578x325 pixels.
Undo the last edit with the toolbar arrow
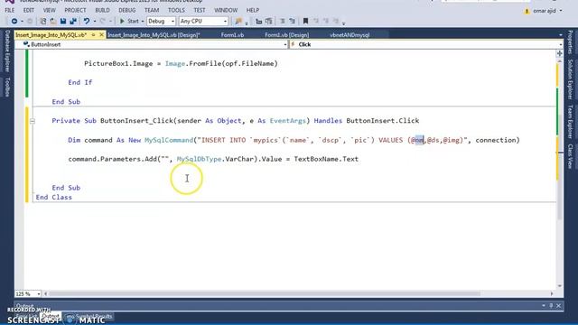87,22
